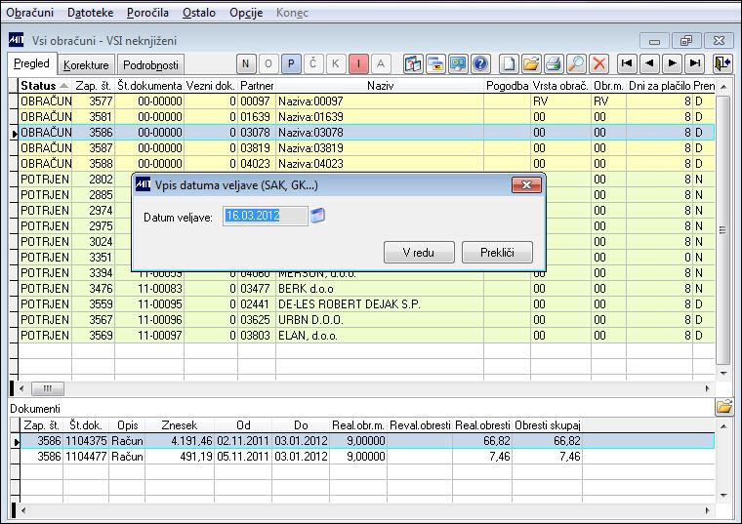Image resolution: width=742 pixels, height=524 pixels.
Task: Search using magnifying glass toolbar icon
Action: click(576, 63)
